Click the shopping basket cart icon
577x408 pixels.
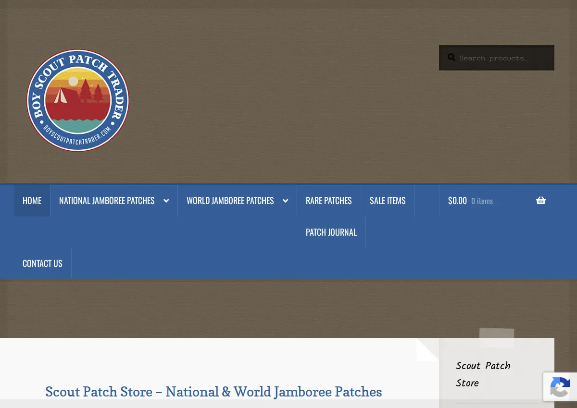coord(541,201)
